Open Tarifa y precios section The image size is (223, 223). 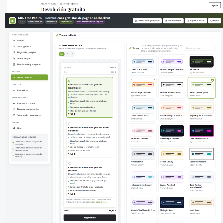coord(29,46)
